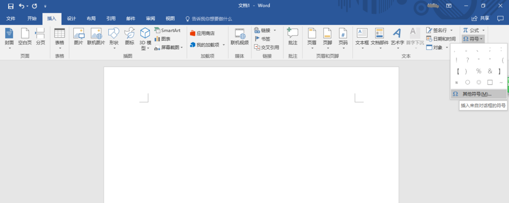Screen dimensions: 509x203
Task: Expand the link (链接) dropdown arrow
Action: [x=275, y=30]
